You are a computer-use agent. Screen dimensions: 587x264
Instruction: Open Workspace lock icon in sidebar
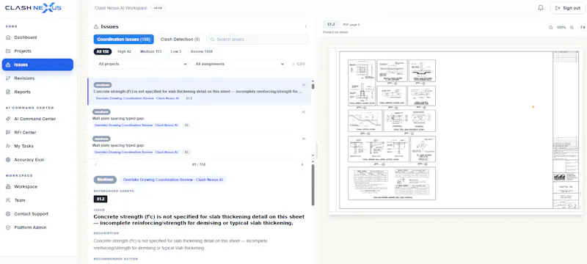pyautogui.click(x=8, y=186)
